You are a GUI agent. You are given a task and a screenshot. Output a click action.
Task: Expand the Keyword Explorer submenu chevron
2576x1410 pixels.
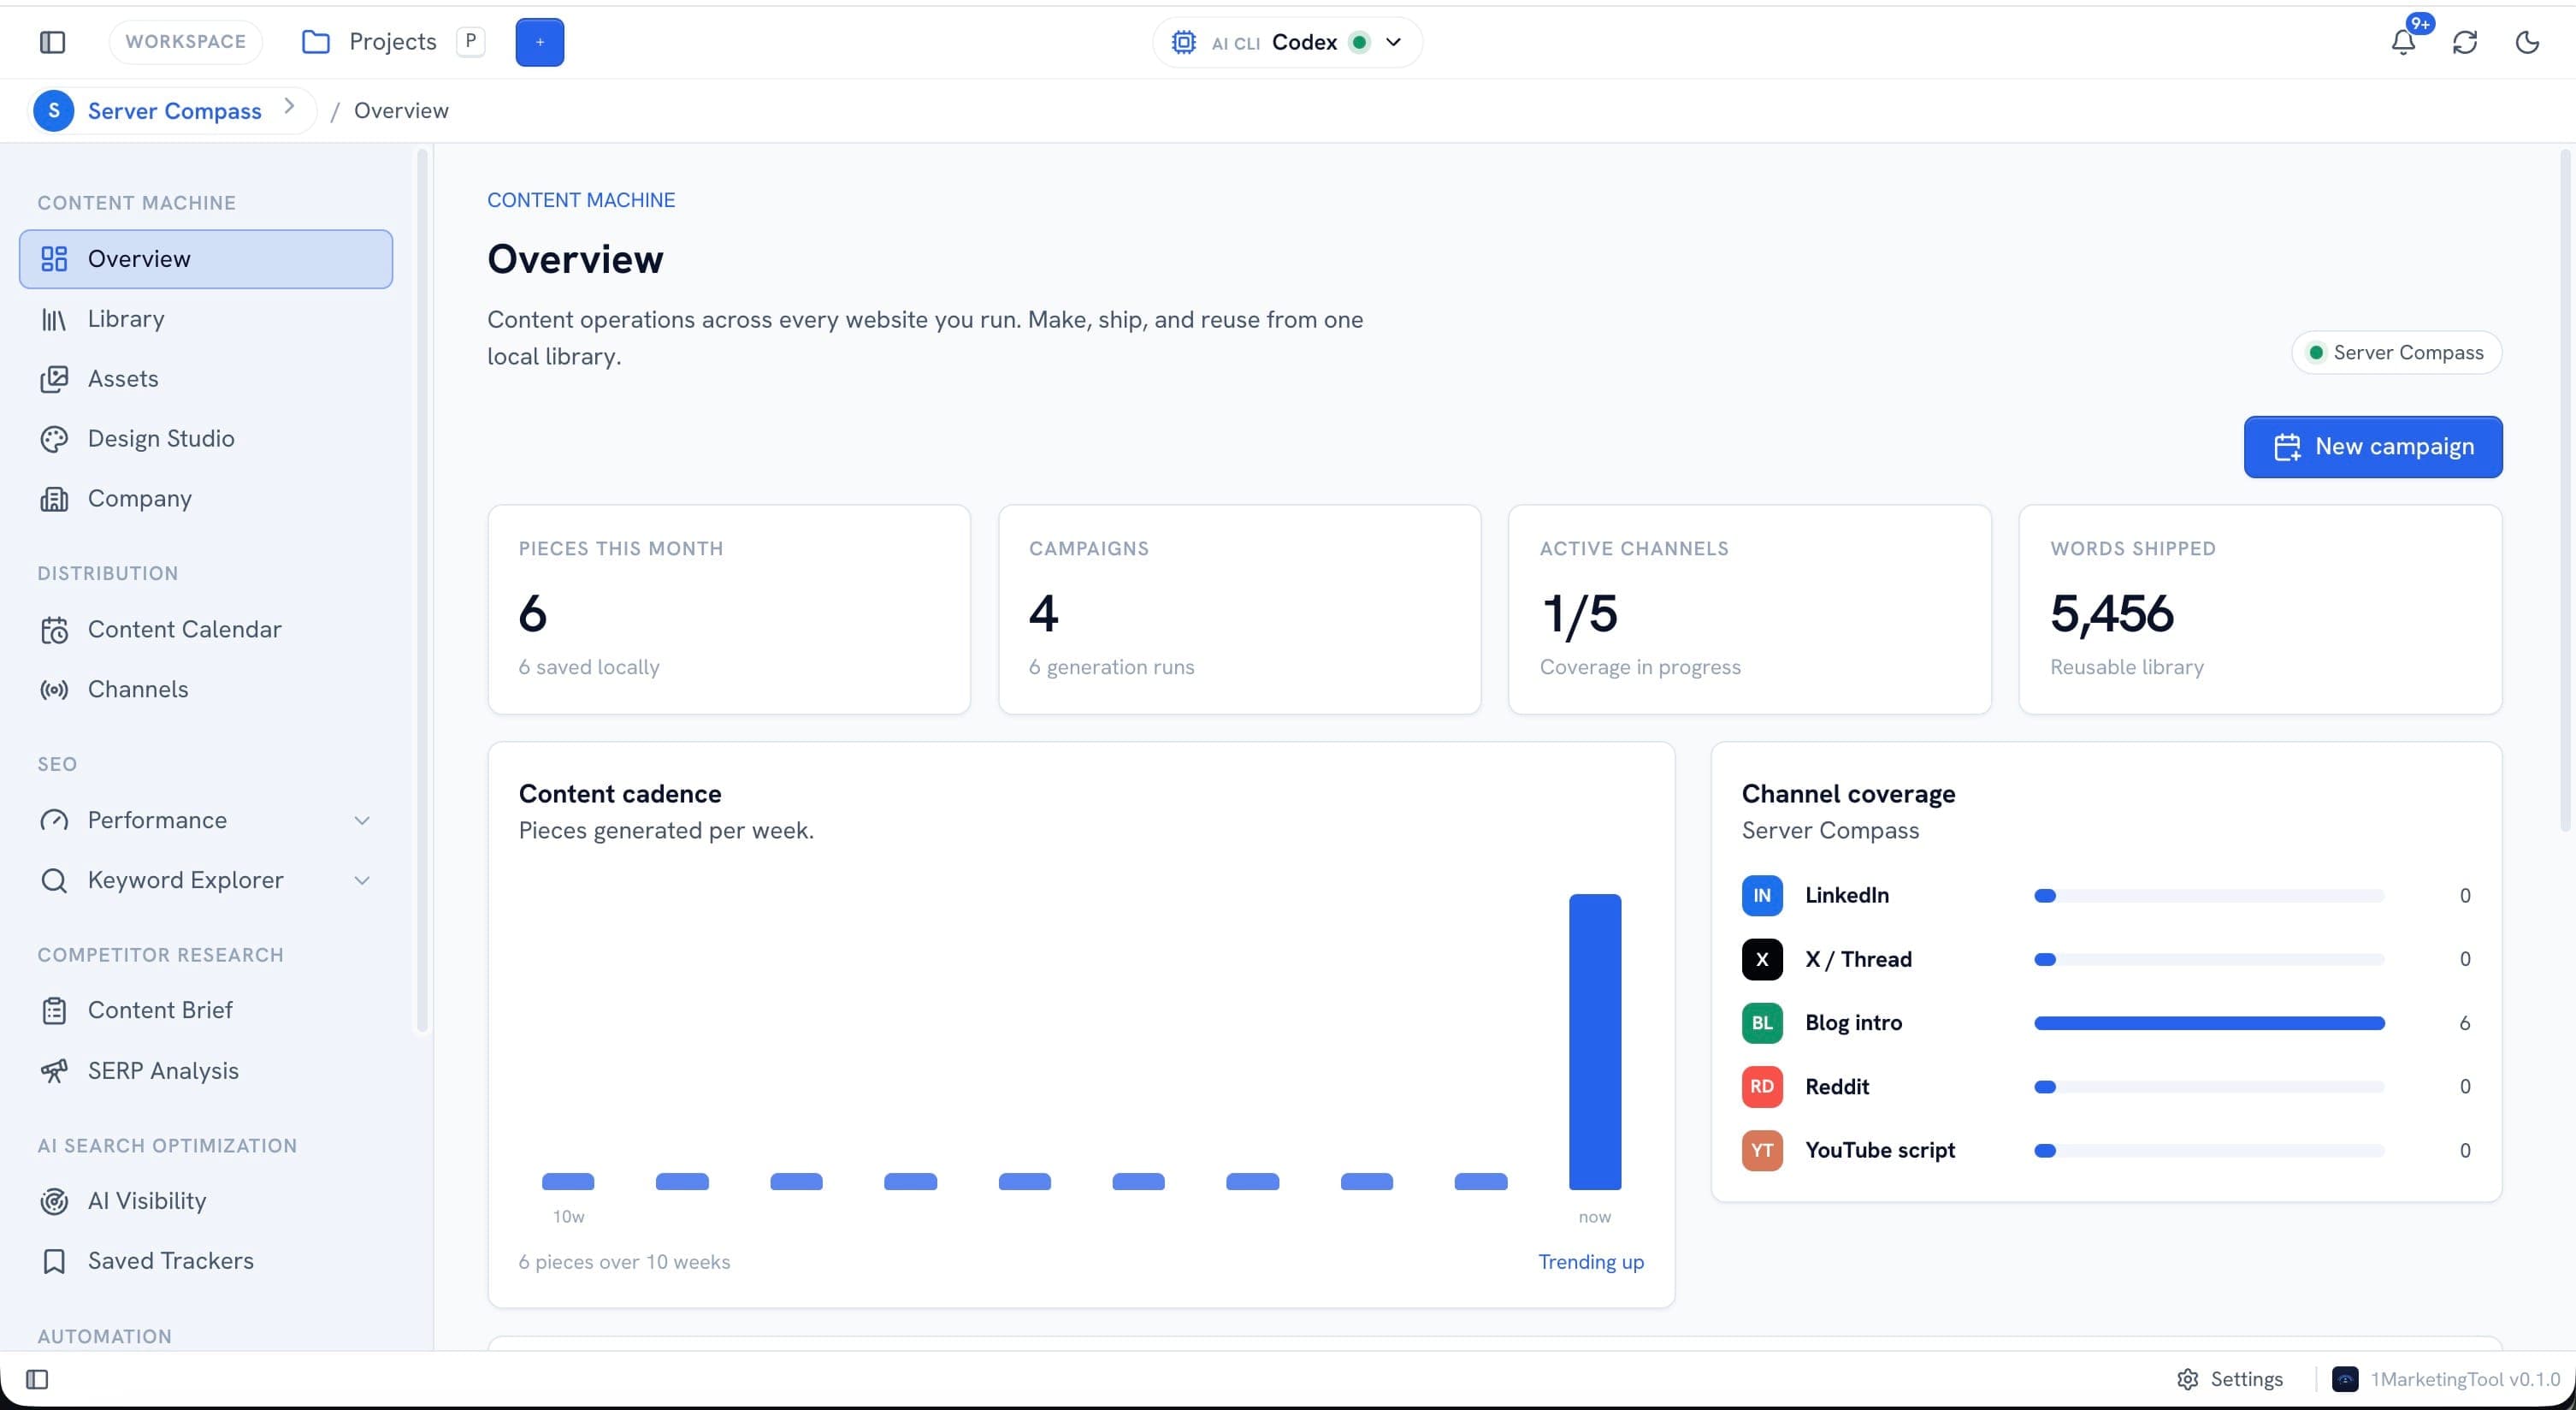coord(362,880)
